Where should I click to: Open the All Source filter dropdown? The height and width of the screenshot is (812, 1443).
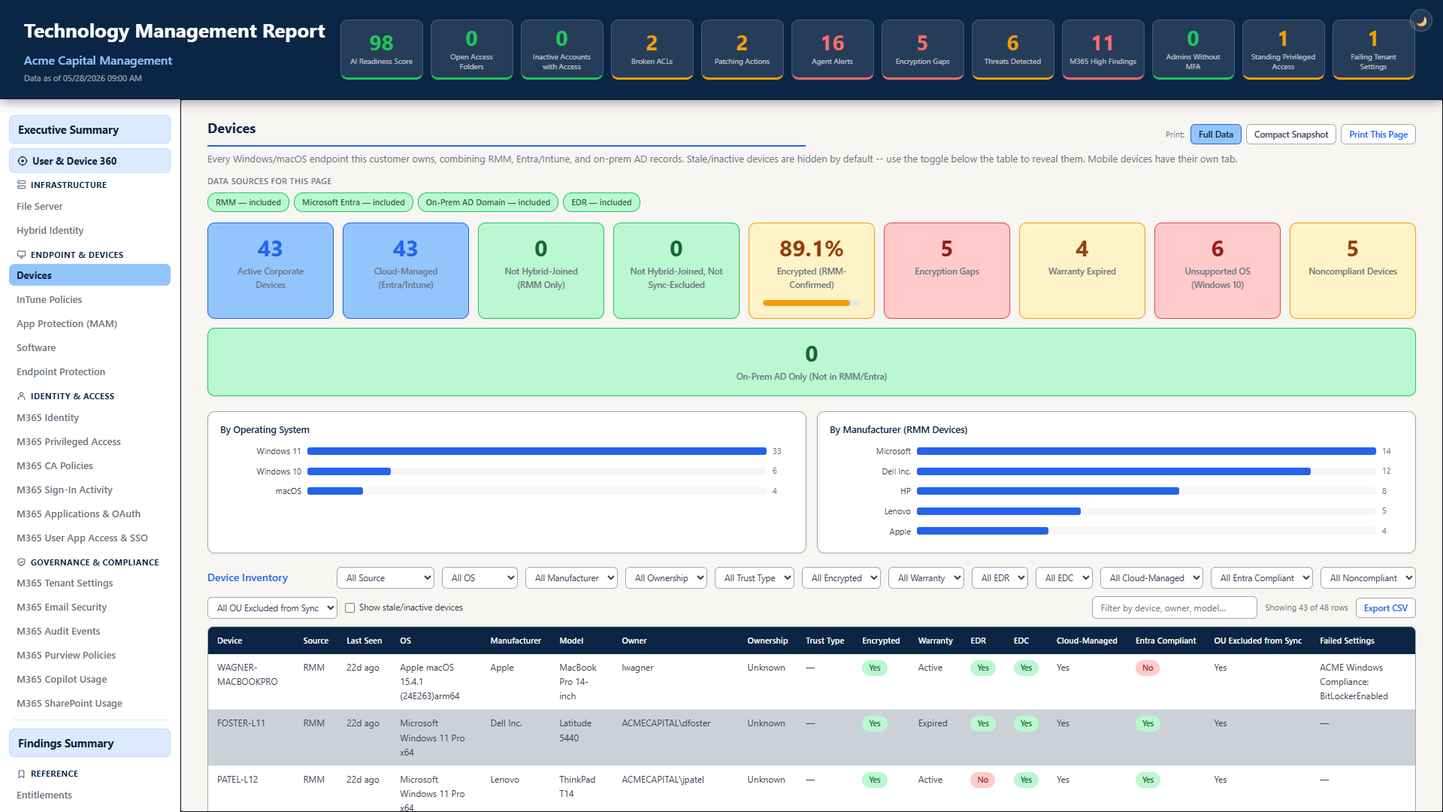coord(386,578)
